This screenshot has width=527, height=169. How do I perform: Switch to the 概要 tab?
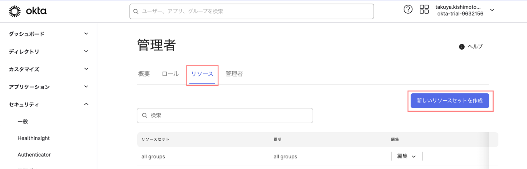(144, 74)
